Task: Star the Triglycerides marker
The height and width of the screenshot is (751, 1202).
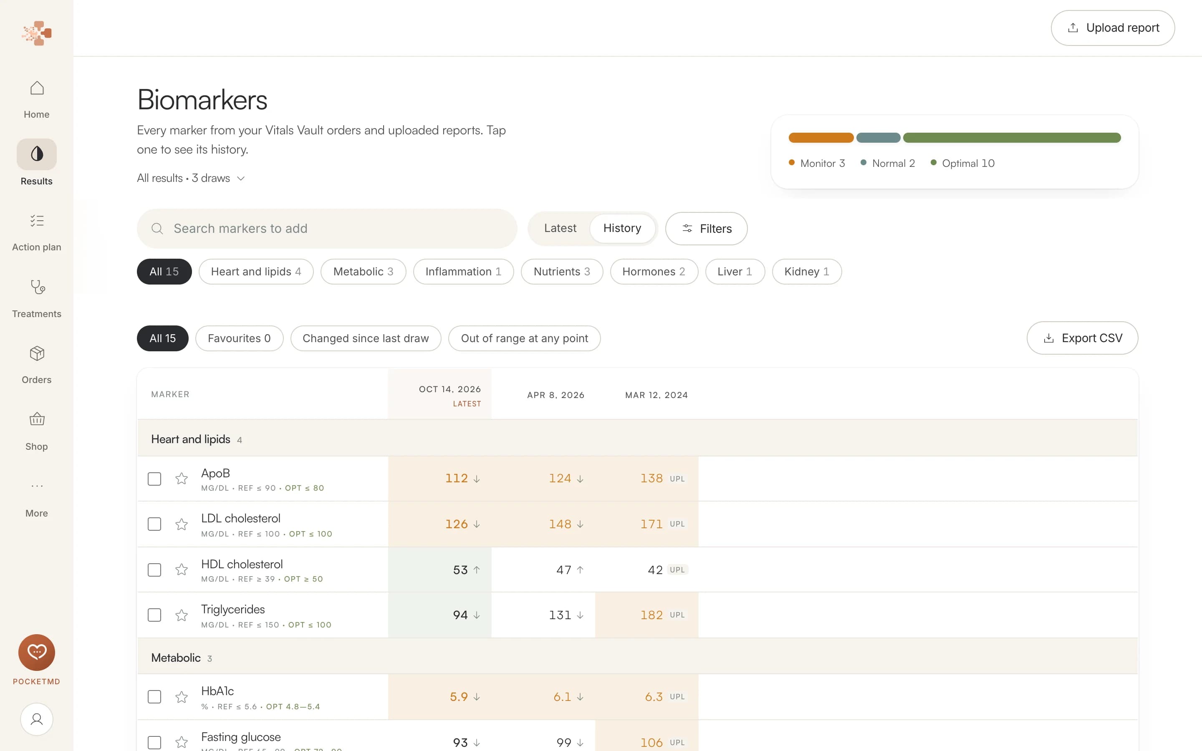Action: coord(181,615)
